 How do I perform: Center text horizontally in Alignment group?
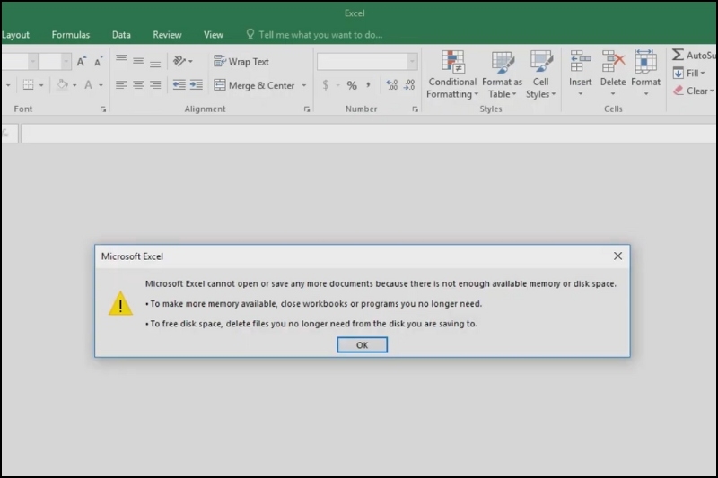tap(138, 85)
